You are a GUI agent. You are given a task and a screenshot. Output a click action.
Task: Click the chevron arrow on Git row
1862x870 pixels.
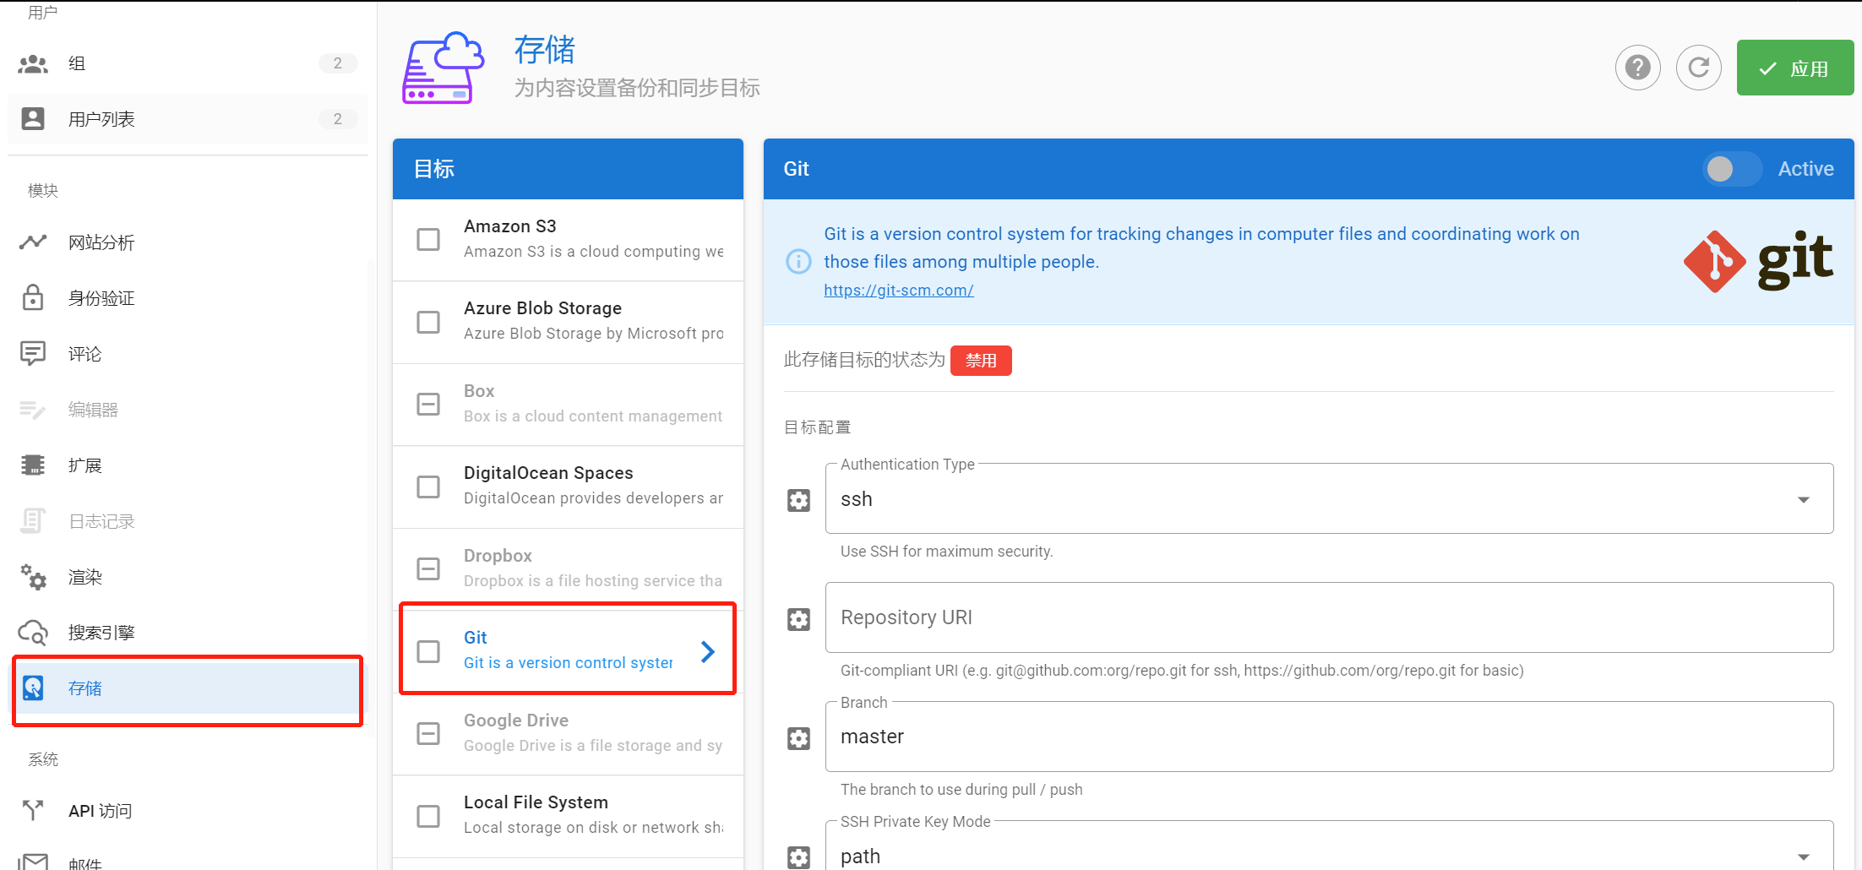click(x=708, y=651)
